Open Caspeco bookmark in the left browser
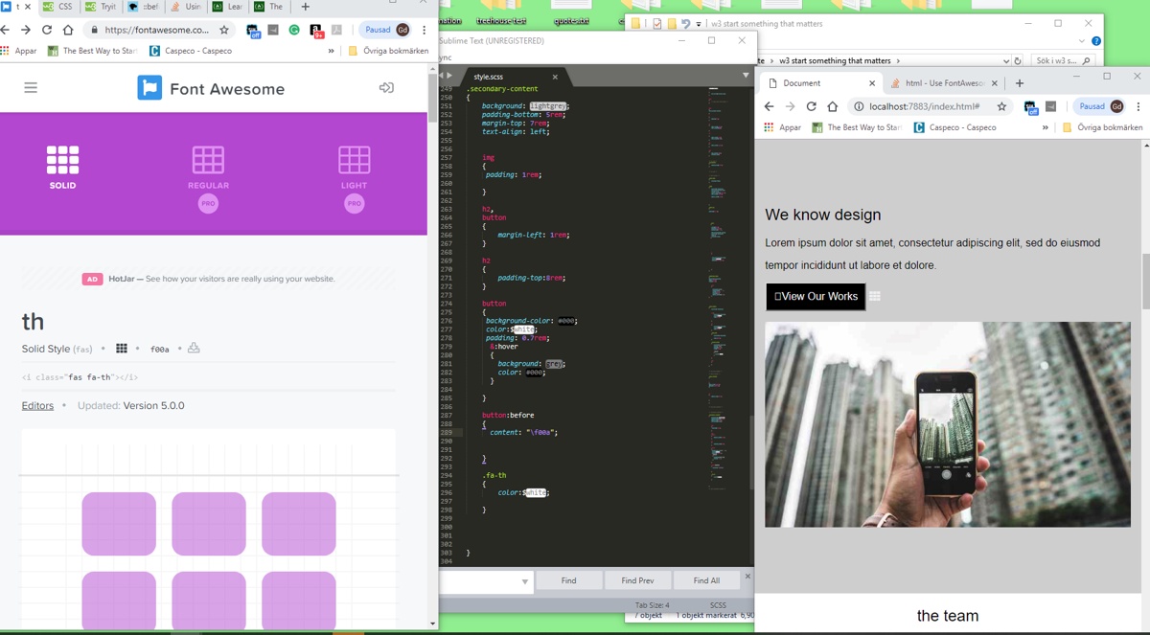1150x635 pixels. (191, 51)
